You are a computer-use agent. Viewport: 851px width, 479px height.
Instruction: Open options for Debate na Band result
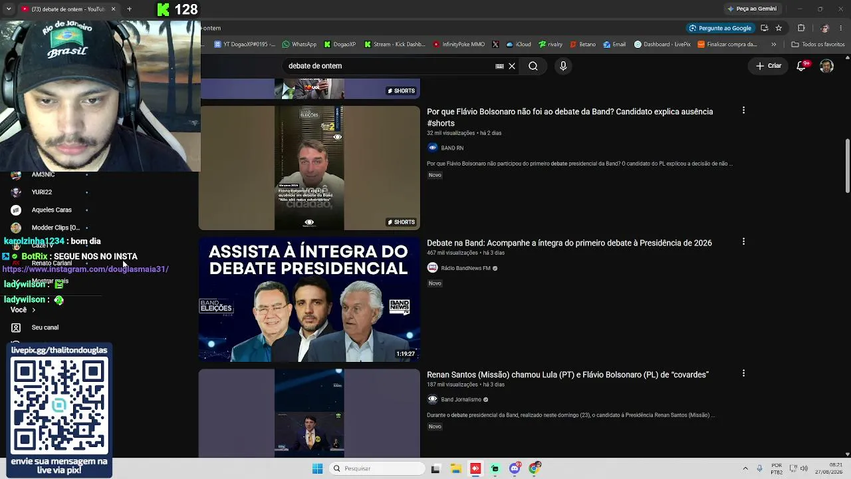(x=743, y=241)
